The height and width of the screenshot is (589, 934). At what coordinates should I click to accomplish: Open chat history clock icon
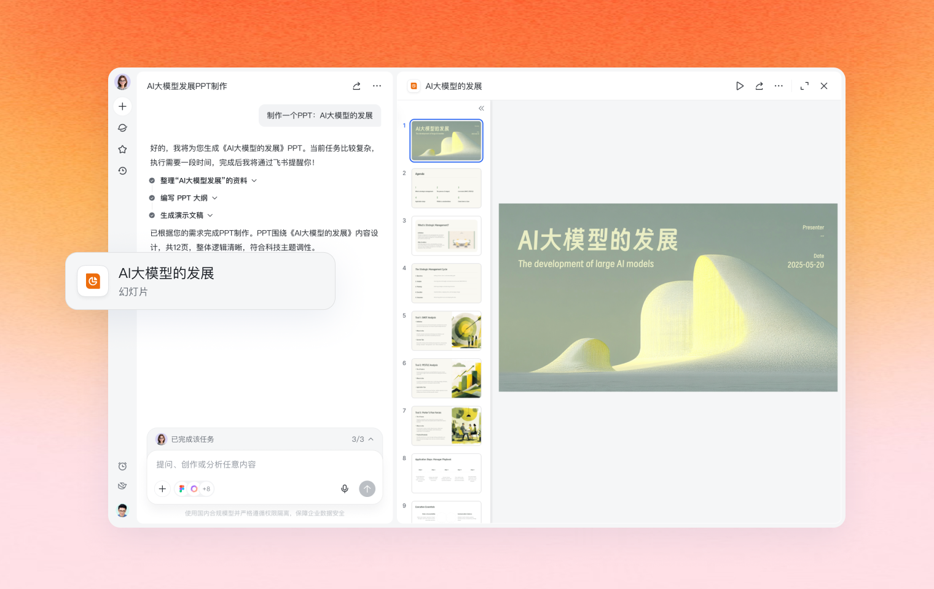tap(122, 171)
